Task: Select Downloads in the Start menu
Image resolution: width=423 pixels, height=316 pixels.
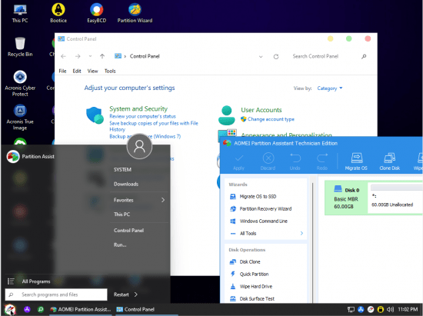Action: click(126, 185)
